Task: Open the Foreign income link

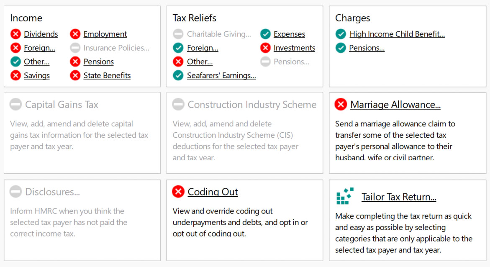Action: coord(39,48)
